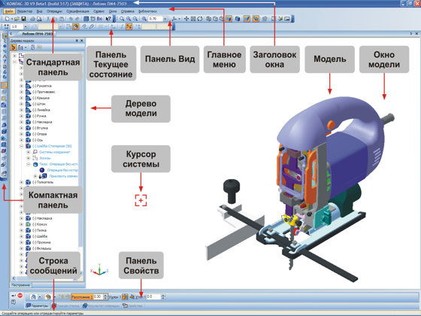Click the Redo arrow icon
Viewport: 421px width, 316px height.
(x=77, y=19)
